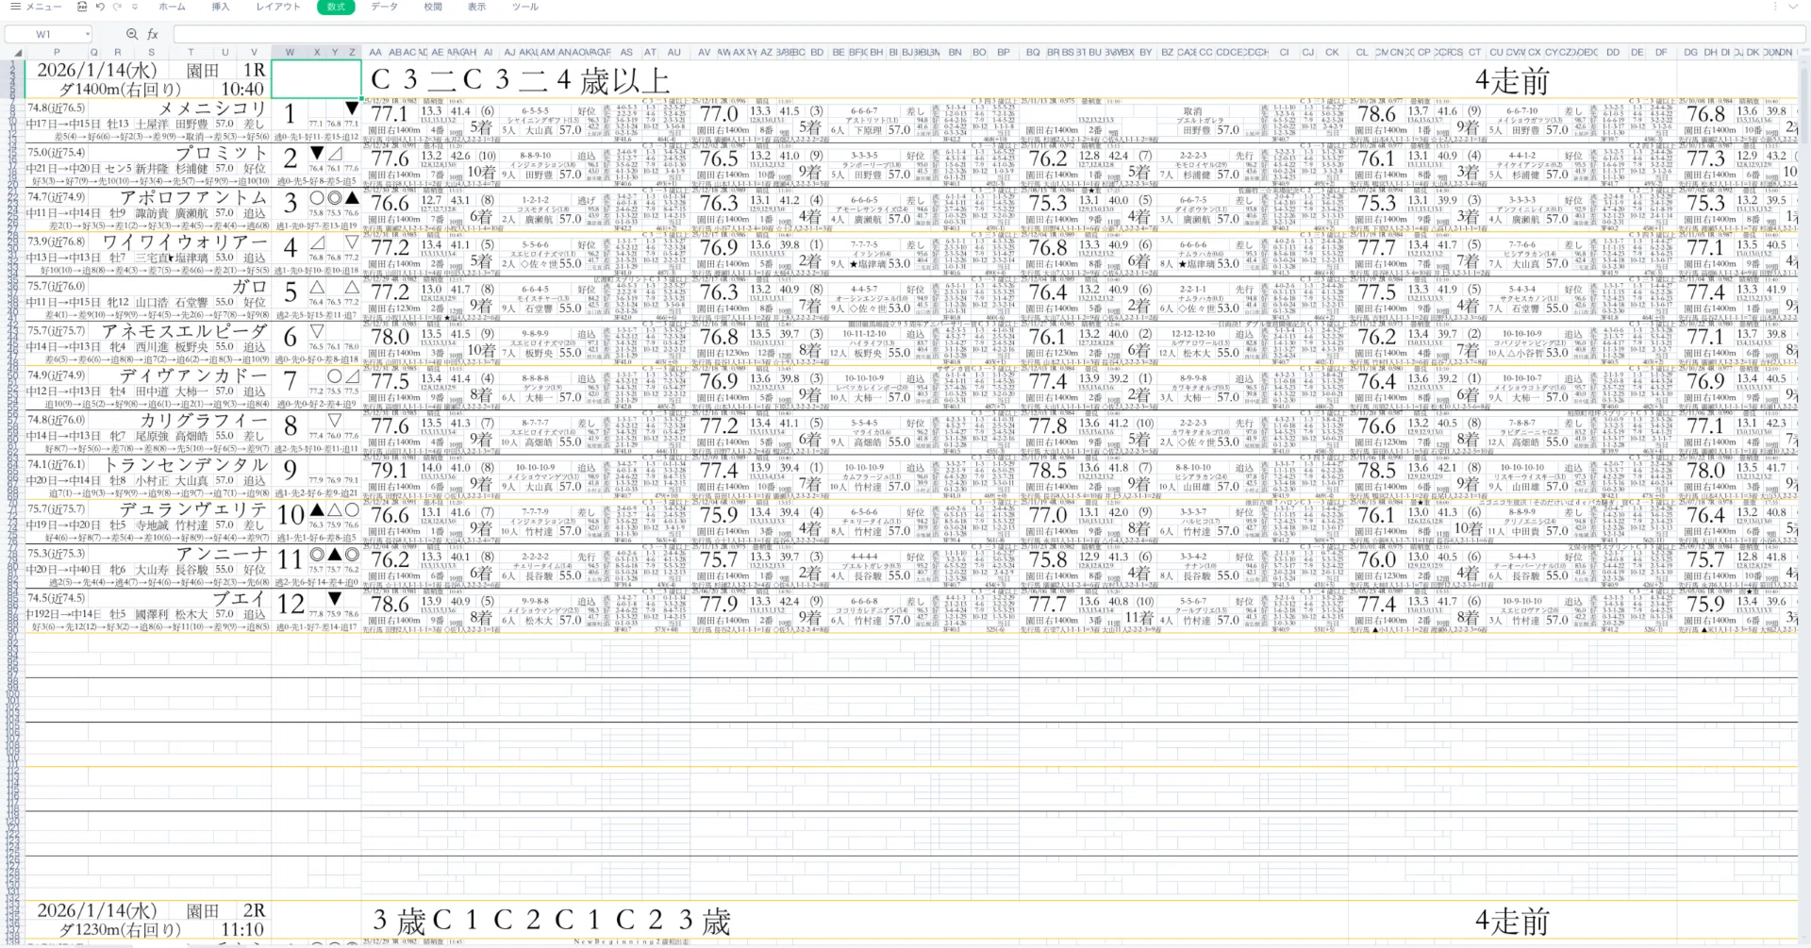Image resolution: width=1811 pixels, height=948 pixels.
Task: Select column header DD
Action: coord(1613,53)
